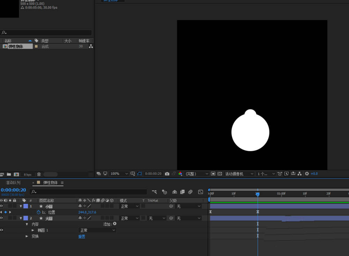Screen dimensions: 349x256
Task: Toggle visibility of 椭圆 1 shape
Action: click(2, 230)
